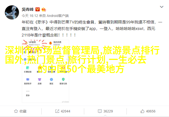
Task: Click the like count 40656
Action: tap(151, 111)
